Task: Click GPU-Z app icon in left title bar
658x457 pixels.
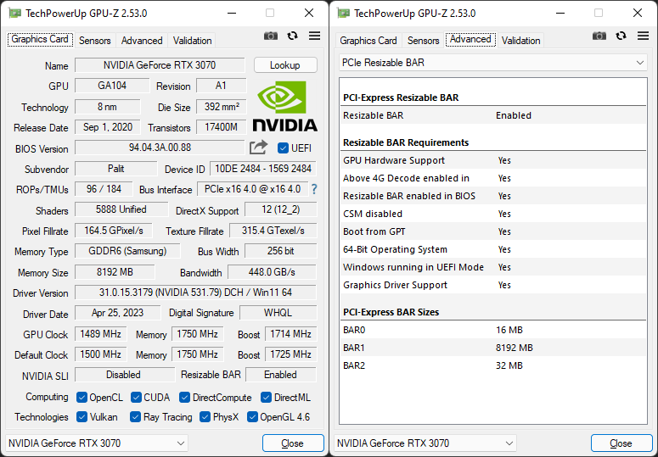Action: point(14,14)
